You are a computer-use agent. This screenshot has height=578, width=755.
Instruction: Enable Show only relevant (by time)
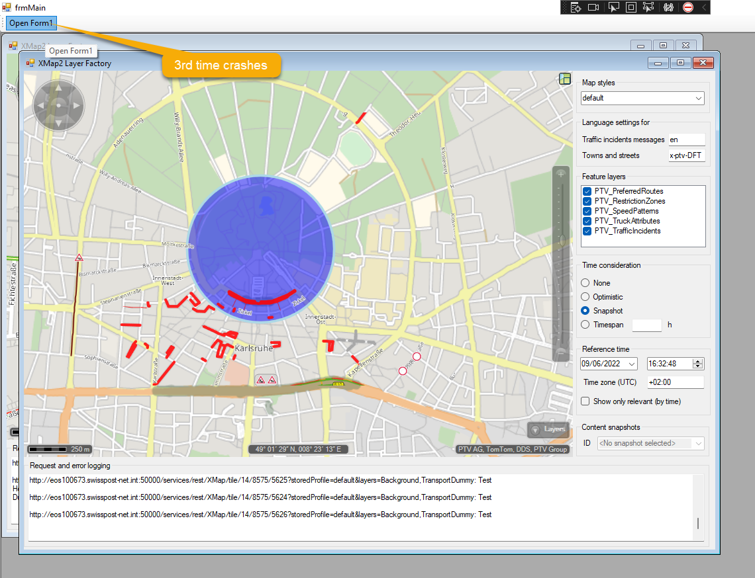point(585,401)
